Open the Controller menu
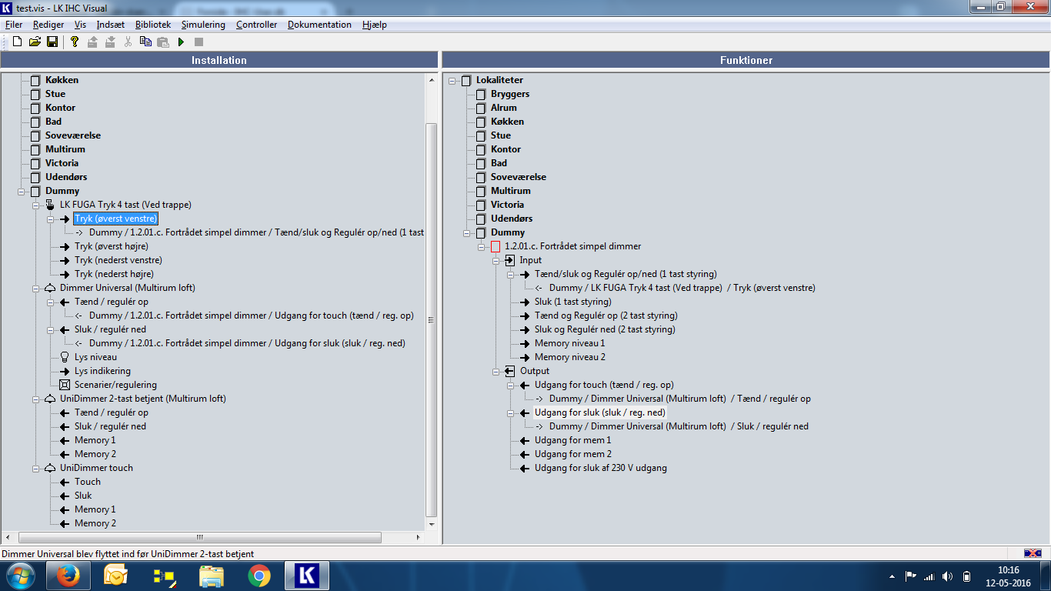 256,25
